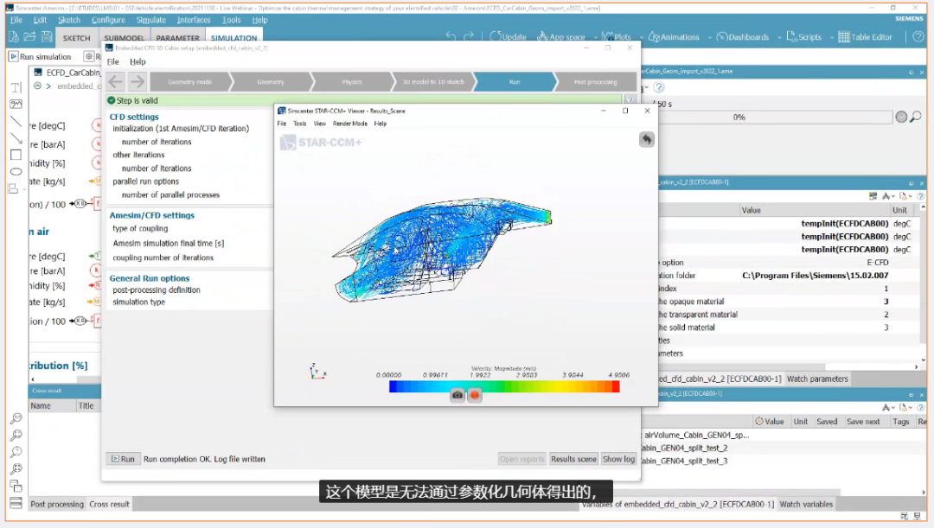Screen dimensions: 934x528
Task: Click the red record button in viewer
Action: pos(475,395)
